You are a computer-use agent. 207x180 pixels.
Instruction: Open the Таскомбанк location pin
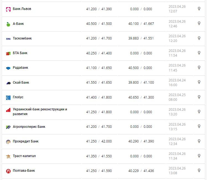tap(199, 38)
